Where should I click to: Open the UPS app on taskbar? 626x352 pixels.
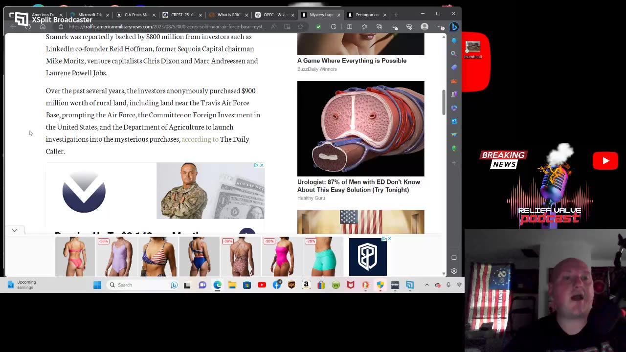[x=291, y=285]
